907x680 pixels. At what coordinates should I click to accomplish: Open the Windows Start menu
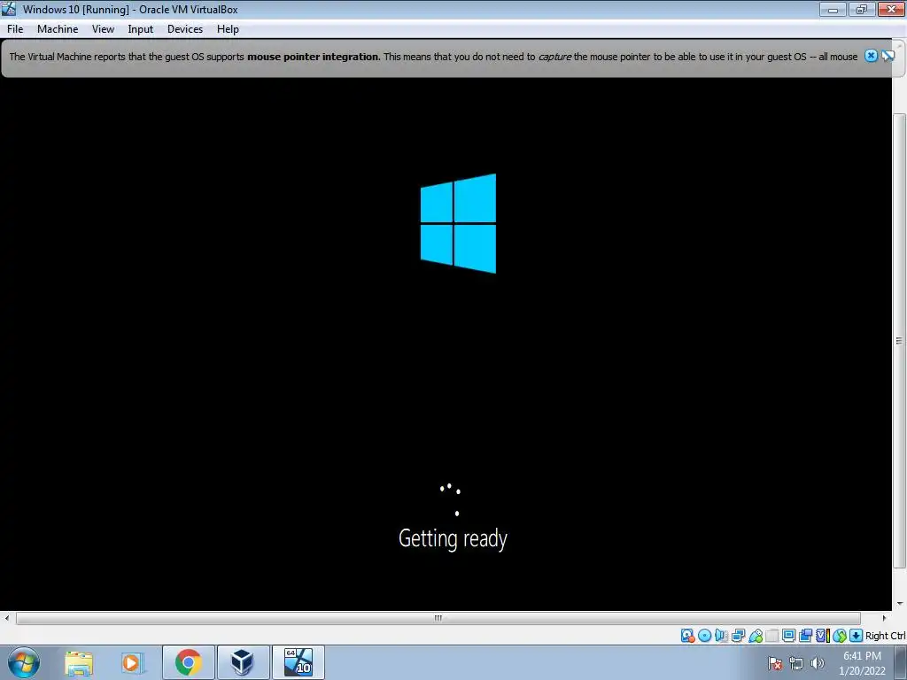24,662
